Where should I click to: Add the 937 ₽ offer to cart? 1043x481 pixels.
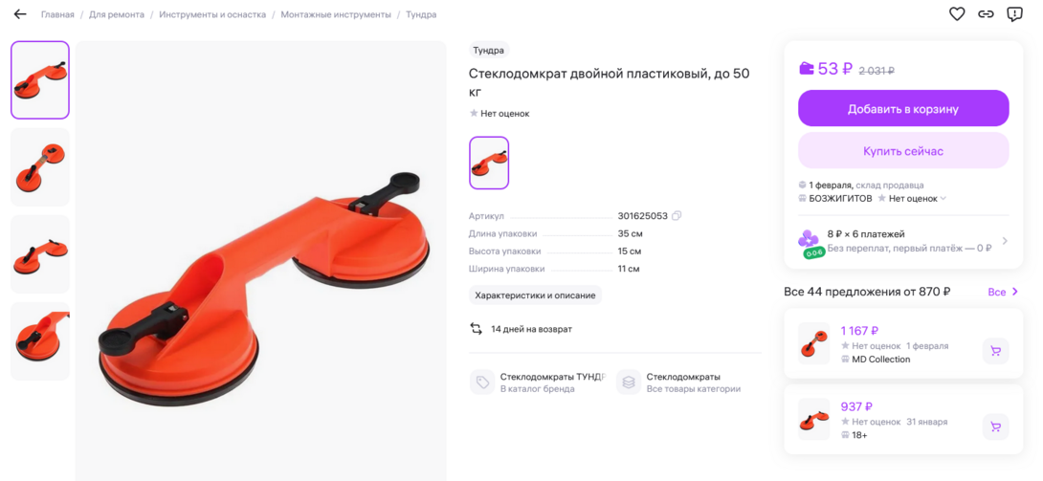click(x=996, y=426)
